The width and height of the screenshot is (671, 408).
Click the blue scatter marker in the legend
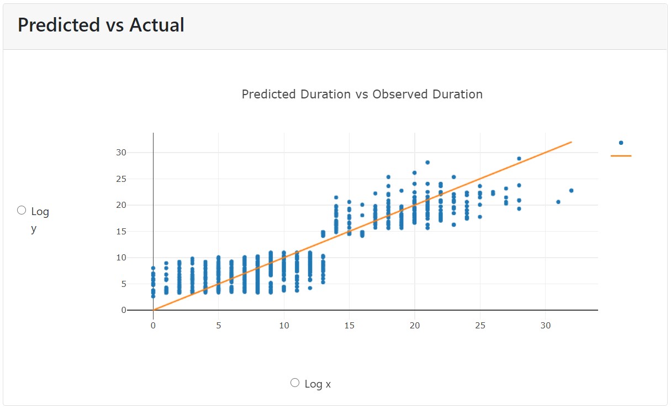click(621, 142)
